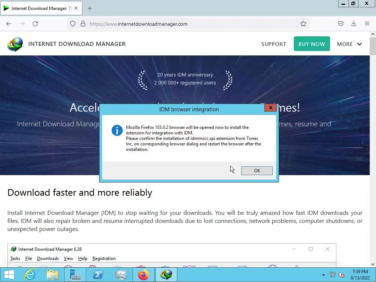The height and width of the screenshot is (282, 376).
Task: Open View menu in IDM screenshot
Action: coord(68,258)
